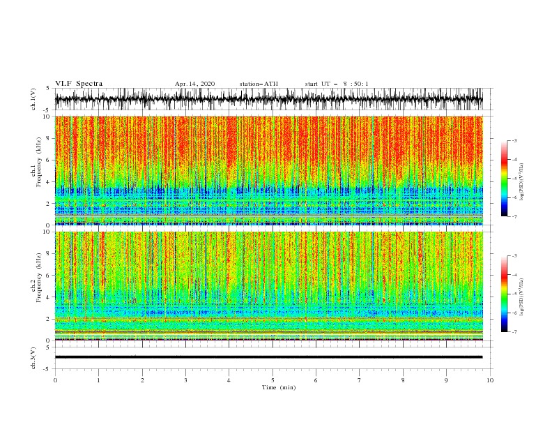Click the ch.2 spectrogram plot area

(x=269, y=286)
